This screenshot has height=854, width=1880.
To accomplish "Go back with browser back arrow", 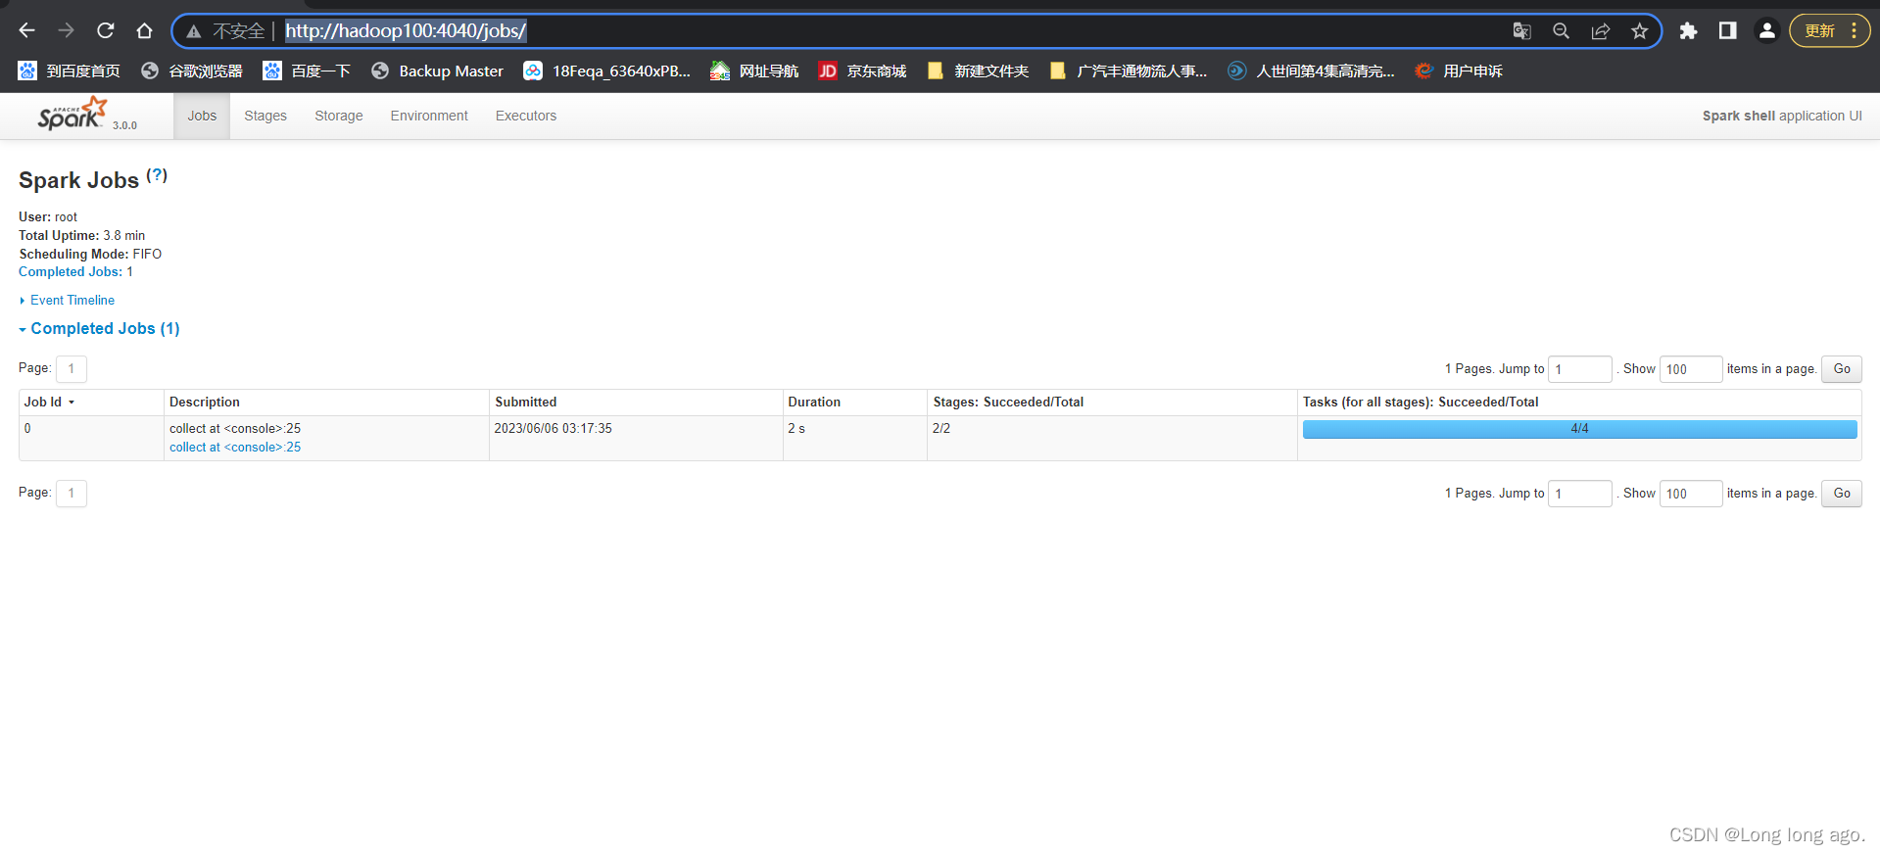I will tap(26, 30).
